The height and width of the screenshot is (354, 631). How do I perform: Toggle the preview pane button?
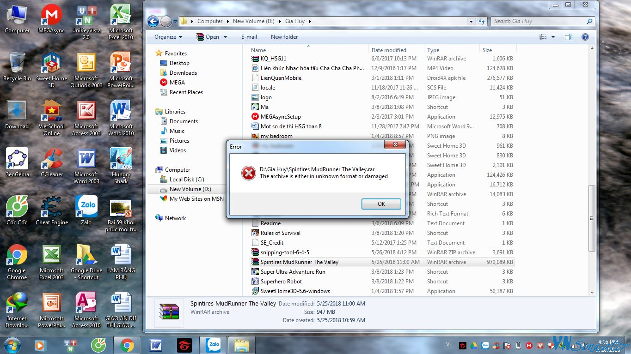pyautogui.click(x=569, y=37)
